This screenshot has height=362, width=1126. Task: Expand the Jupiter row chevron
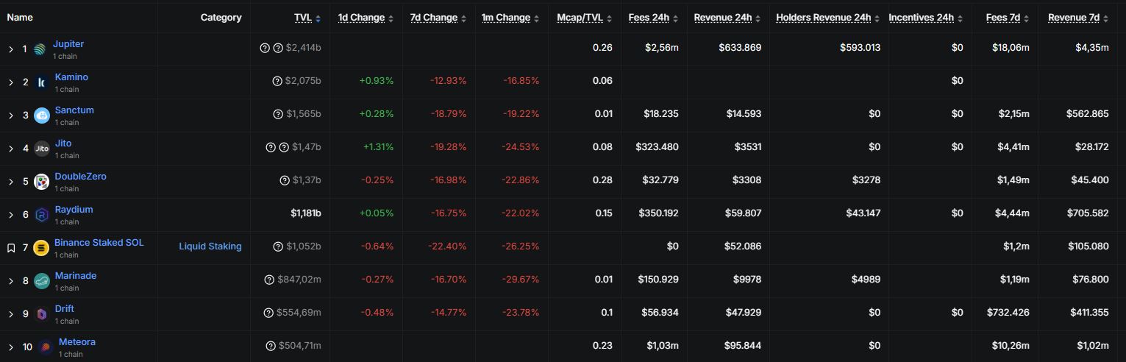point(11,49)
